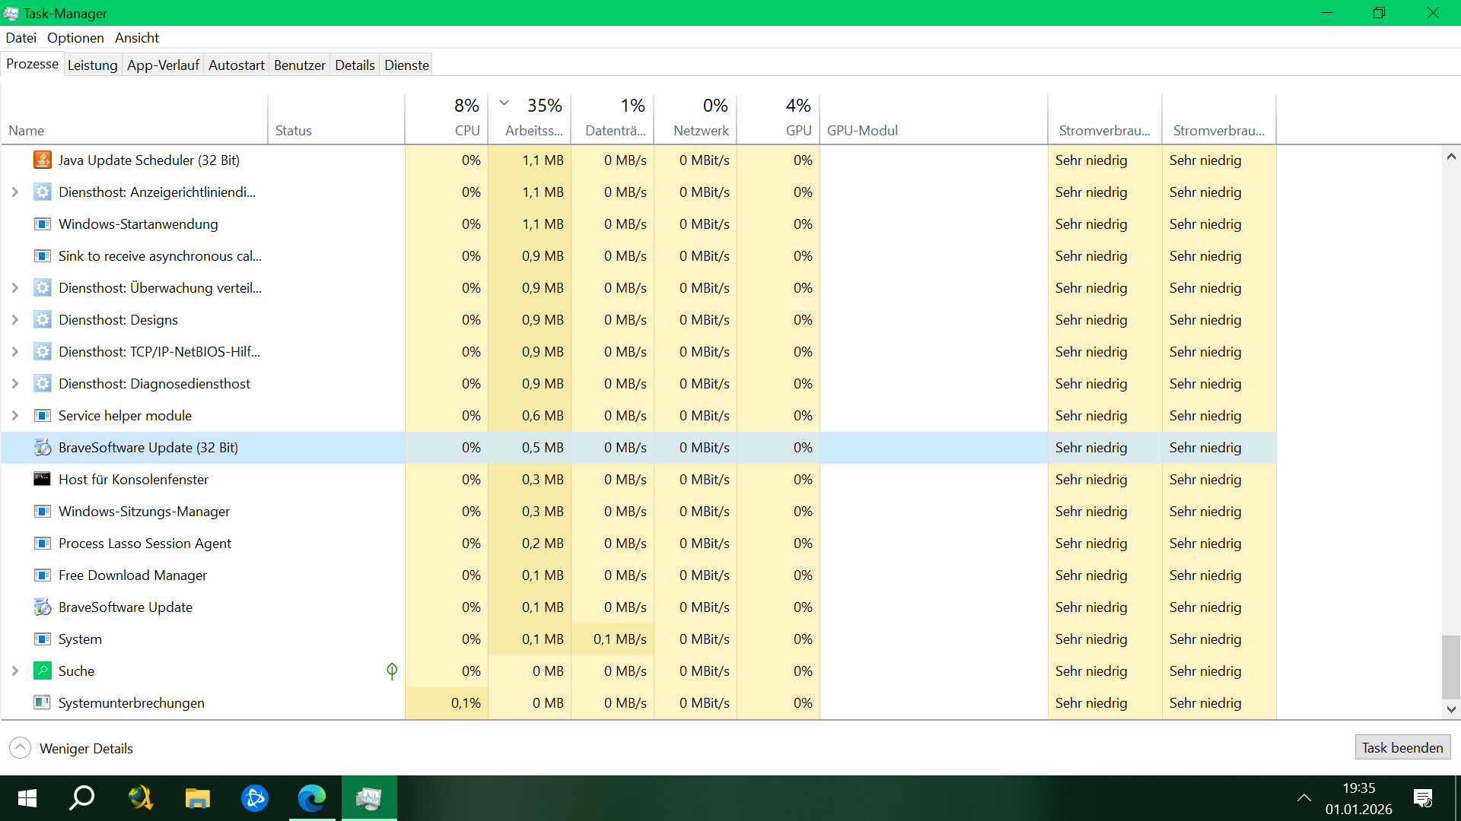Expand Diensthost: Anzeigerichtliniendienst entry

pyautogui.click(x=15, y=192)
